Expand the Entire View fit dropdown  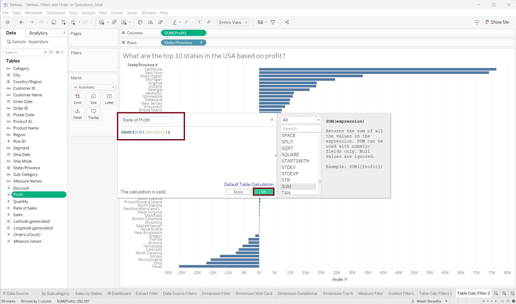(246, 22)
